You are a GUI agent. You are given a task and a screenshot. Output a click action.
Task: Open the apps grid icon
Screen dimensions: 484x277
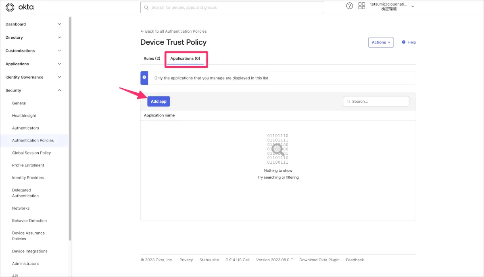[361, 6]
